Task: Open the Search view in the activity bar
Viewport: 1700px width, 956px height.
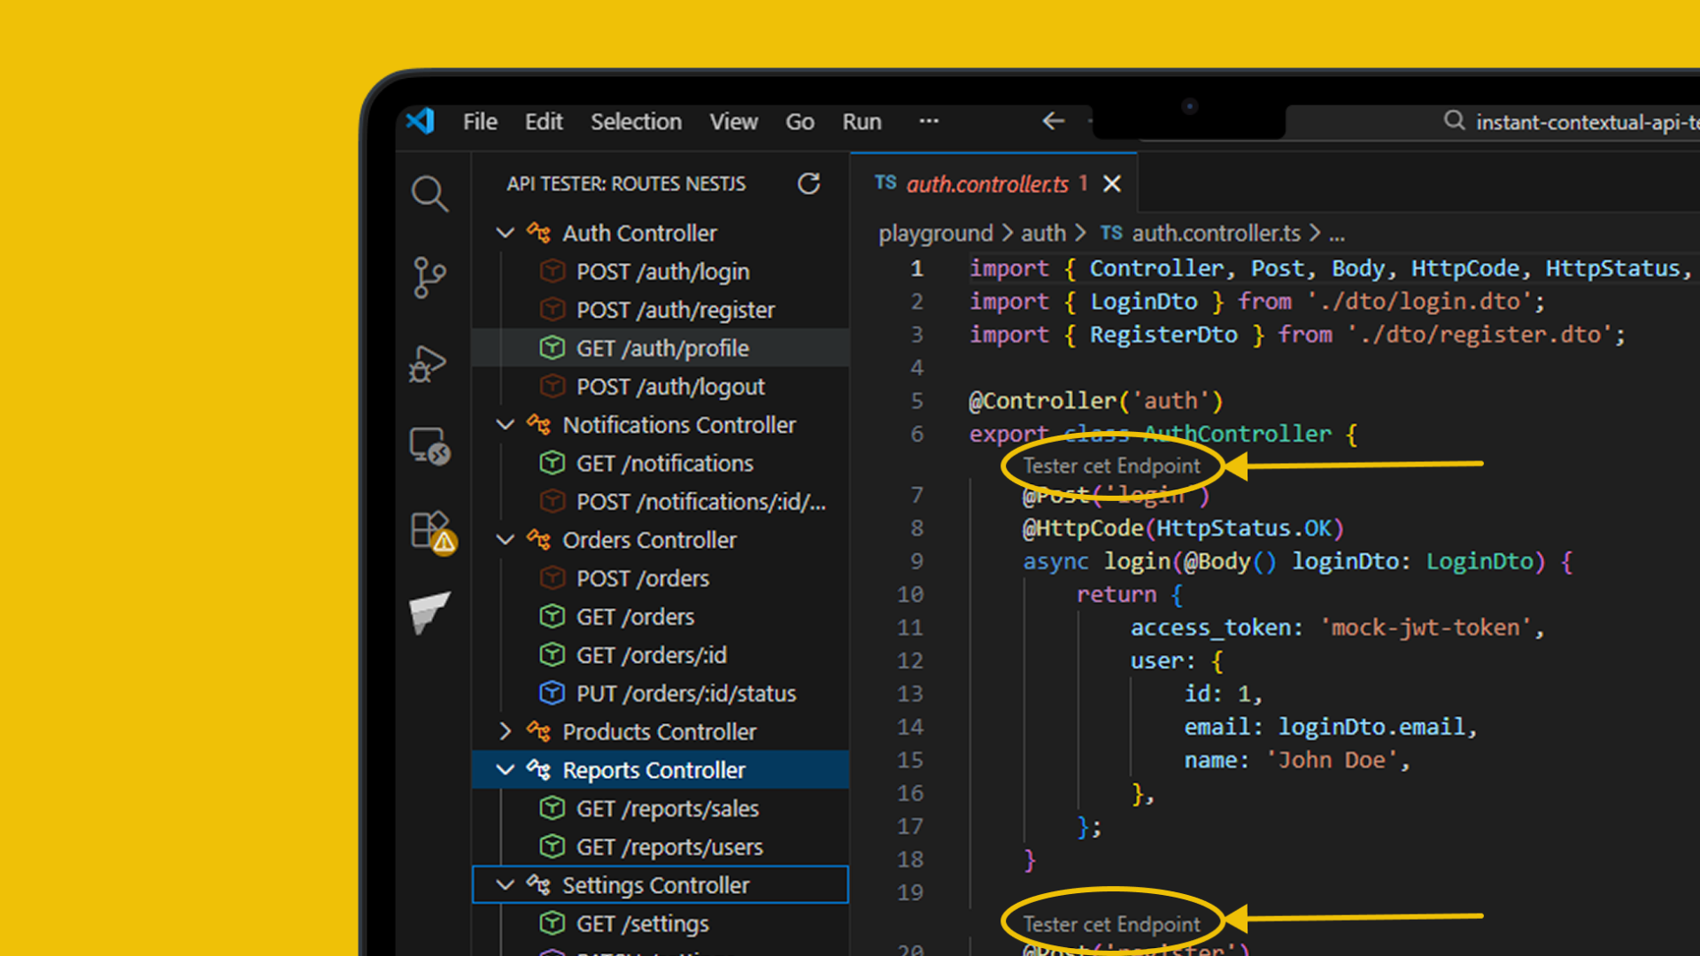Action: [431, 194]
